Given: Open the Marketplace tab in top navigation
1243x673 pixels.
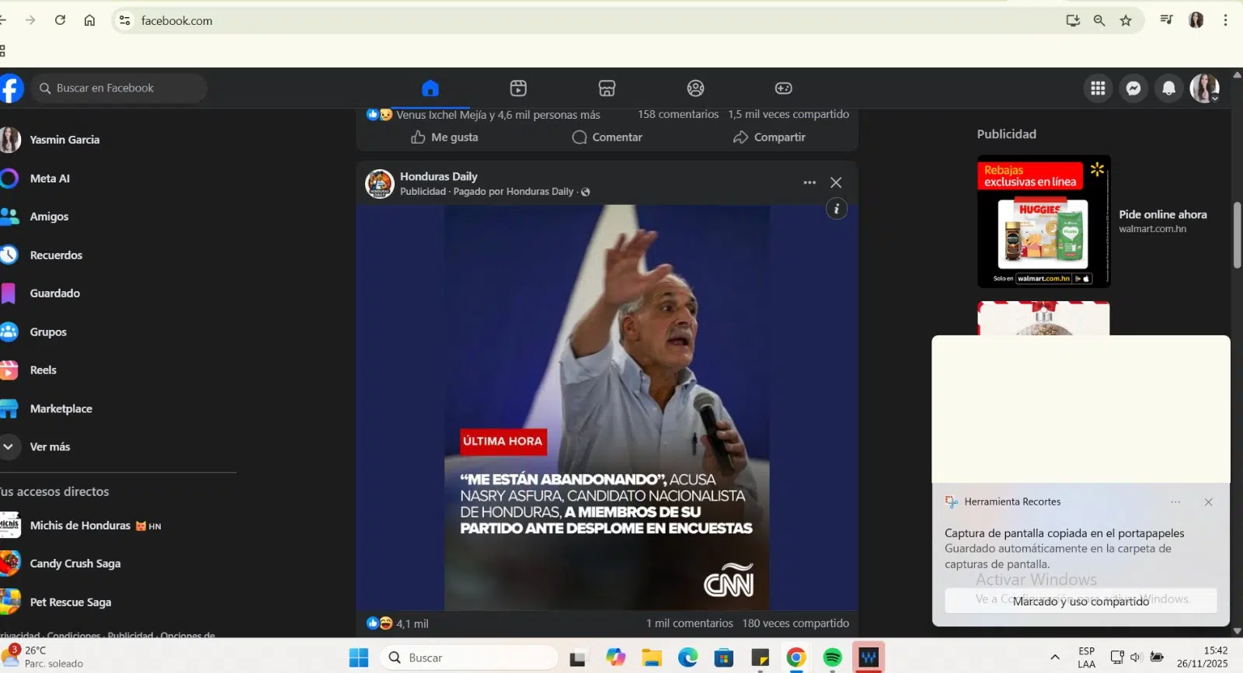Looking at the screenshot, I should 607,88.
